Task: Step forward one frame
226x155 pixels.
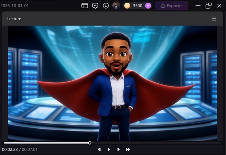Action: point(118,149)
